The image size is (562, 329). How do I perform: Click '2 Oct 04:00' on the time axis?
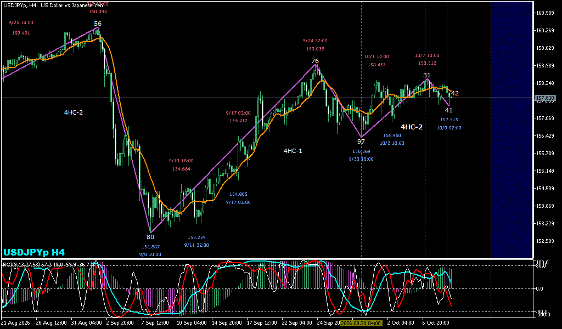pos(401,323)
